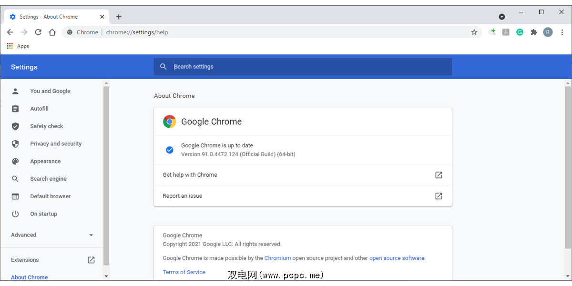
Task: Click the Terms of Service link
Action: [184, 272]
